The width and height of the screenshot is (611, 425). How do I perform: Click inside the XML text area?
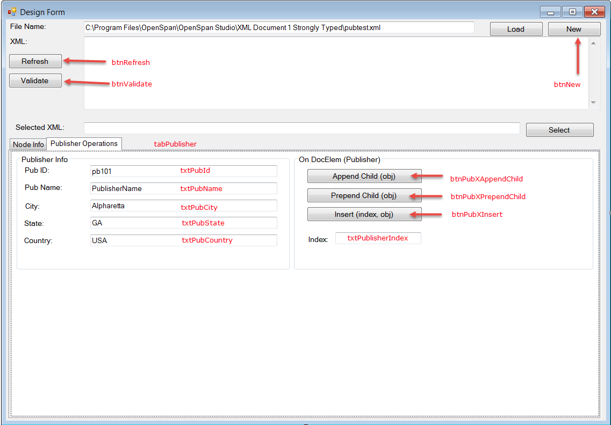click(336, 73)
